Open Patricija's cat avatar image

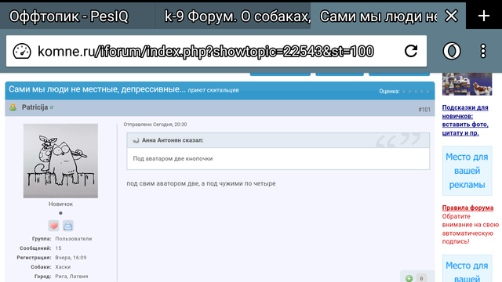click(60, 161)
